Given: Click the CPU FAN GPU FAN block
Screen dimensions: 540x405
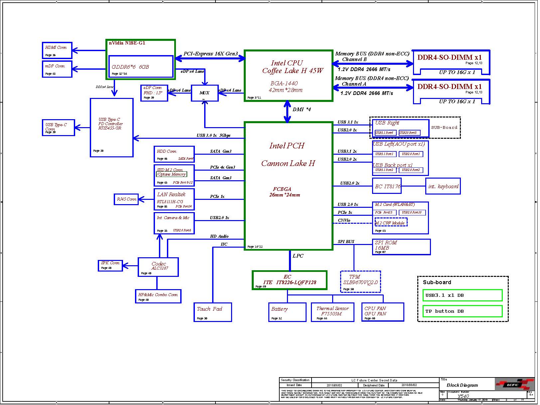Looking at the screenshot, I should pos(383,312).
